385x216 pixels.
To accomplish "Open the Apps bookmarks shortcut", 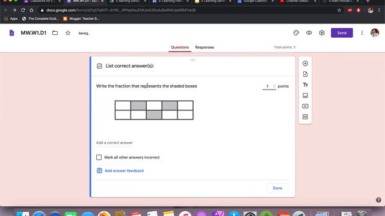I will coord(11,19).
